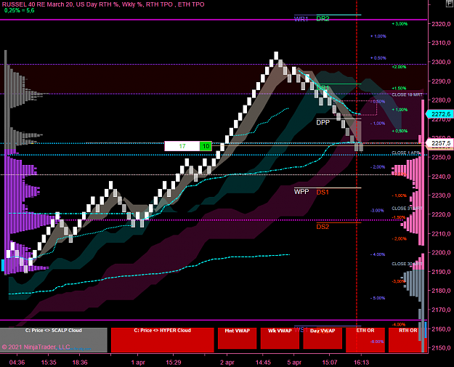Click the 18:36 time axis label

pyautogui.click(x=80, y=363)
